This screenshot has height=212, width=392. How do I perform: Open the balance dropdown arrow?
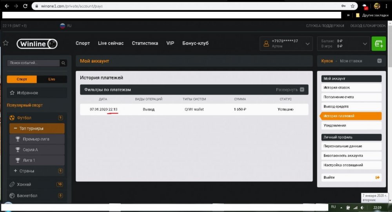365,44
